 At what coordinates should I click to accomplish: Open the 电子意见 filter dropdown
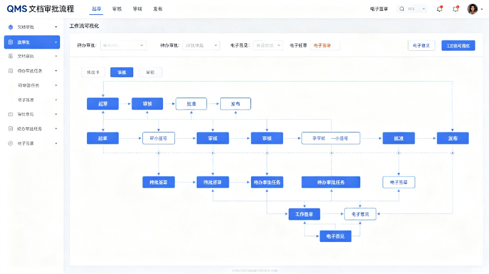pyautogui.click(x=268, y=46)
